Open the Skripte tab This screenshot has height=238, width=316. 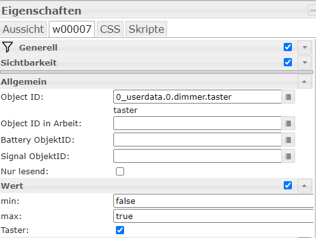pos(146,29)
